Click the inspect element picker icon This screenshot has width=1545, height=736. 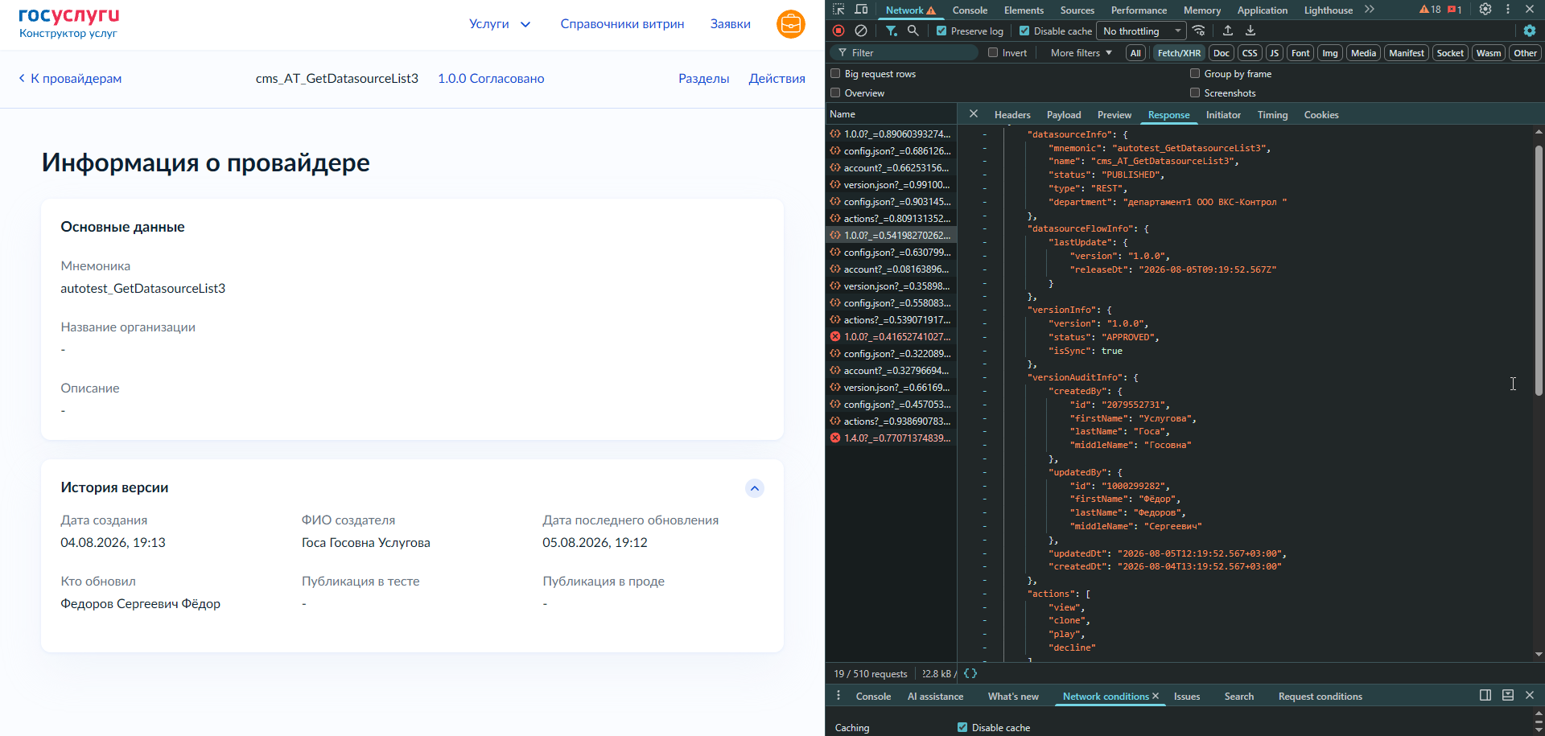[838, 10]
